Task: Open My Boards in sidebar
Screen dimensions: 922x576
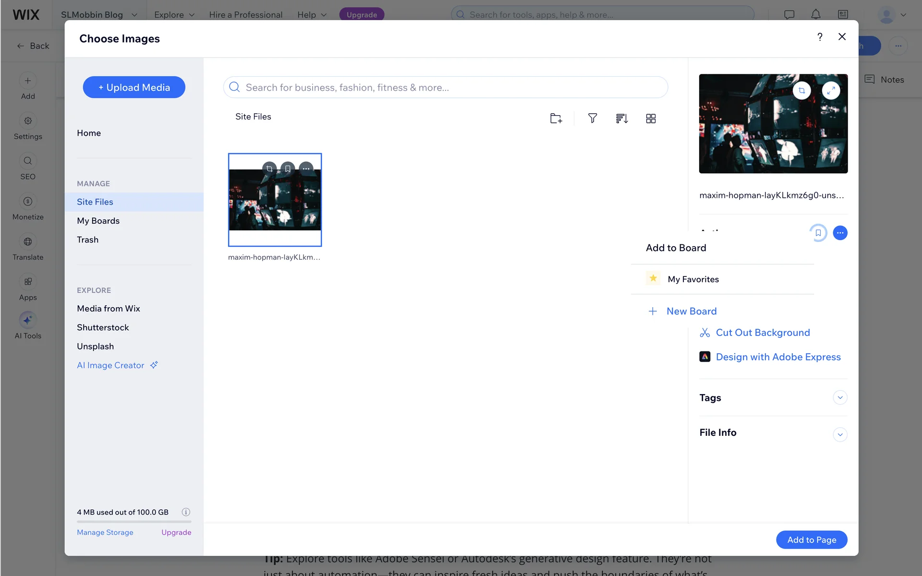Action: [98, 221]
